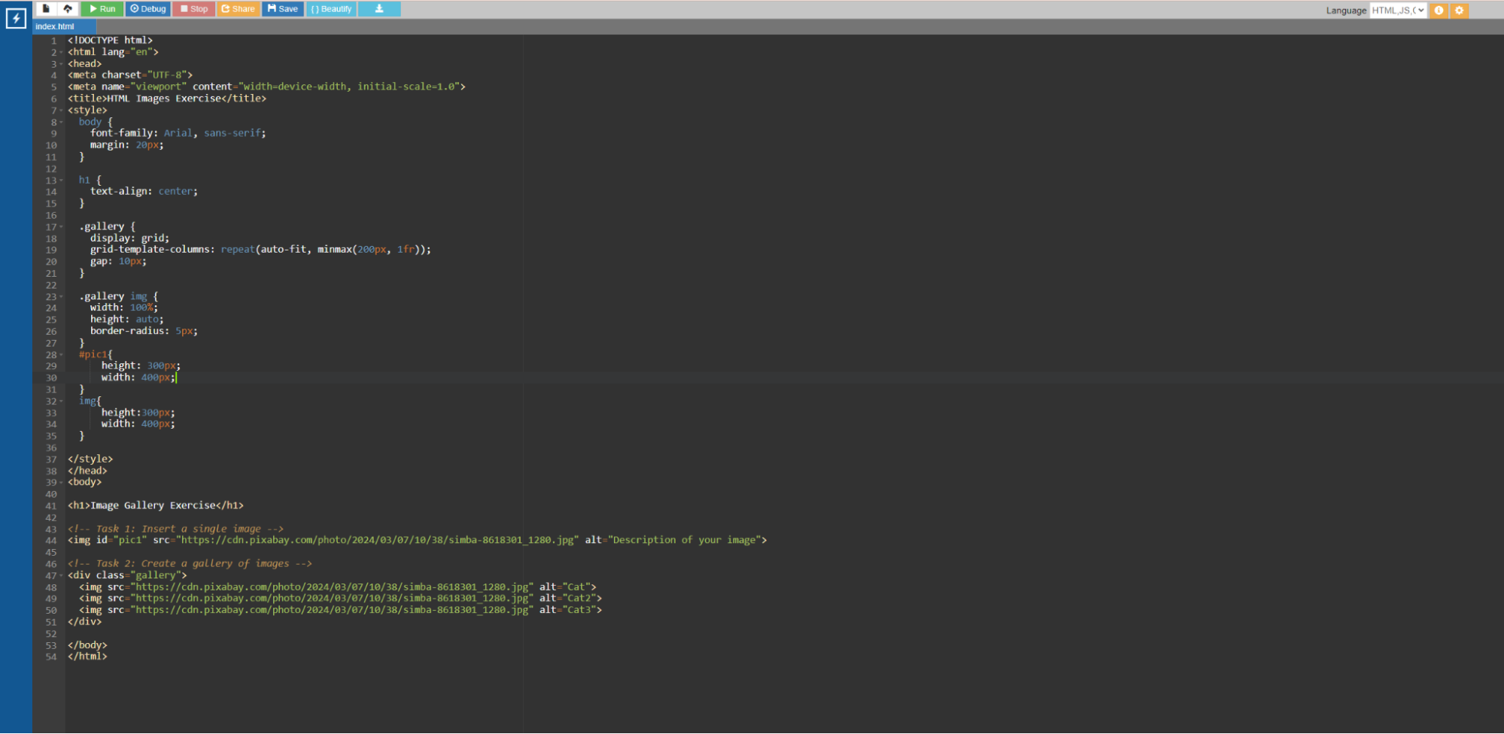Beautify the code formatting

pyautogui.click(x=331, y=9)
